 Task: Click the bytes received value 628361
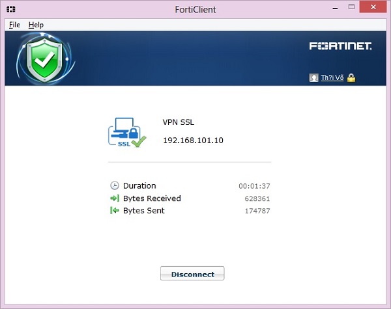coord(257,198)
